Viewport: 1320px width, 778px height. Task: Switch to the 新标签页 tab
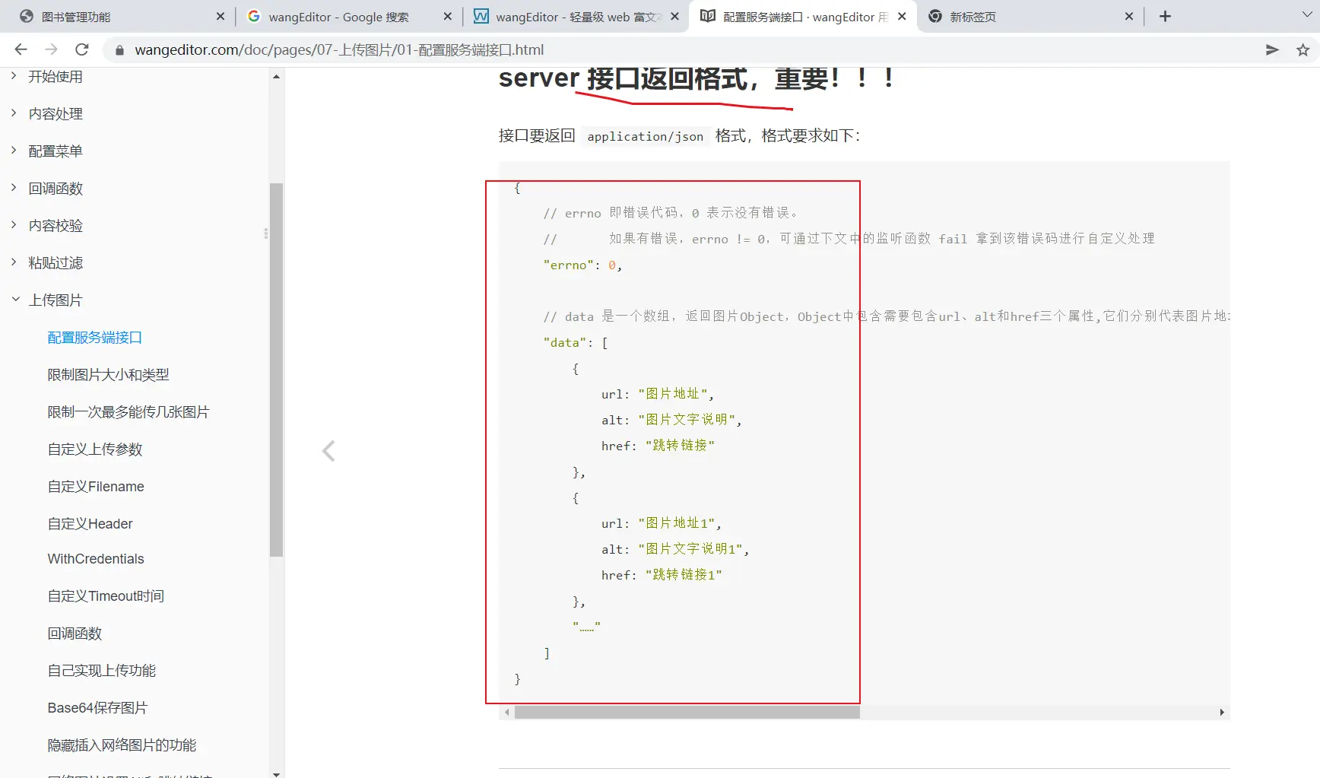click(x=1030, y=17)
